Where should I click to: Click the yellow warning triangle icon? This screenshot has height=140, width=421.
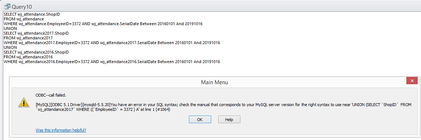[24, 103]
